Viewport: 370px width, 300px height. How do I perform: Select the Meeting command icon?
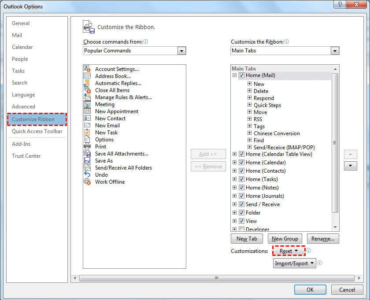coord(87,104)
